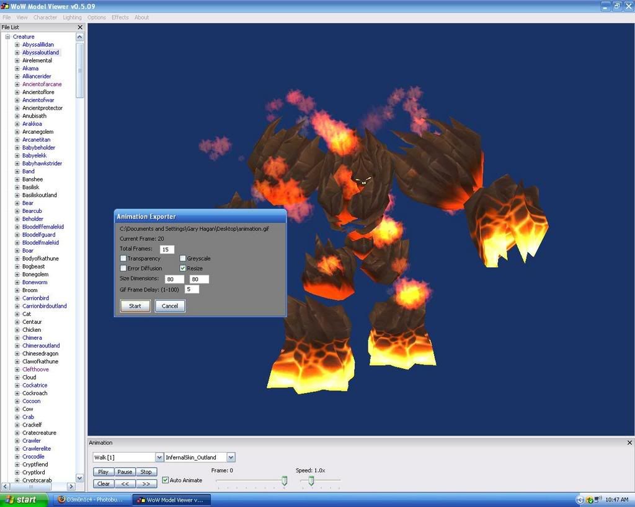Open the InfernalSkin_Outland skin dropdown

(x=231, y=457)
